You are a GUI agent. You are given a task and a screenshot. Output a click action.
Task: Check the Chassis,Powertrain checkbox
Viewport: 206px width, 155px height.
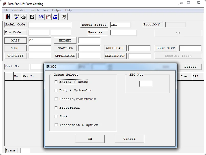click(56, 99)
